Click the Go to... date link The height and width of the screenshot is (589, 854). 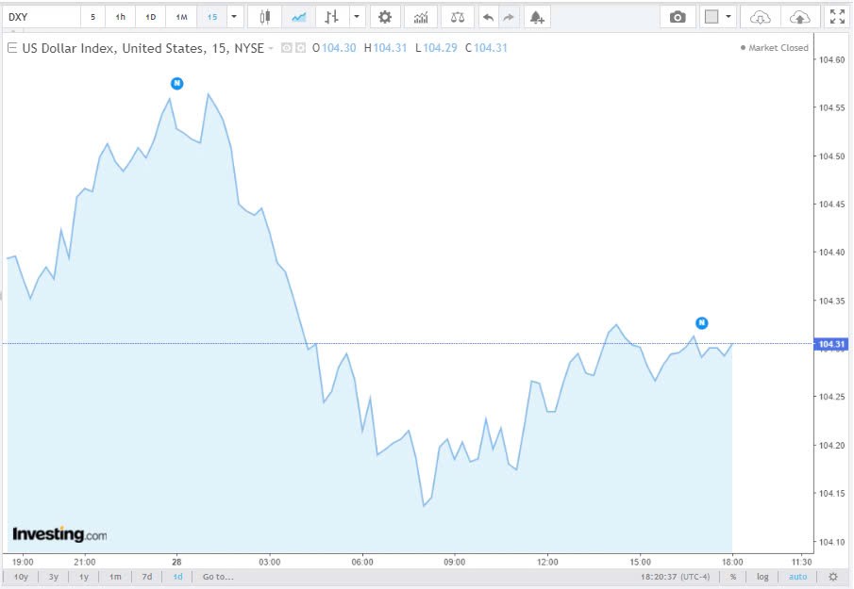pos(218,576)
